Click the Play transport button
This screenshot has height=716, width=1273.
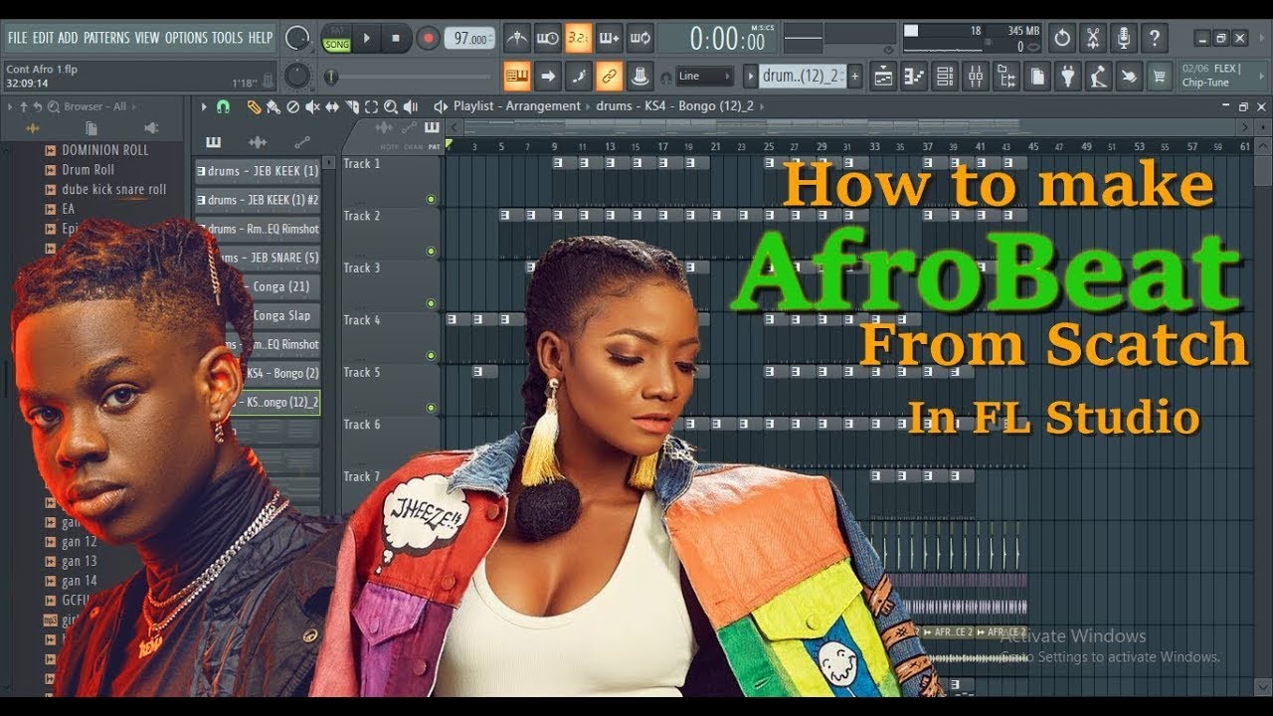[x=367, y=39]
